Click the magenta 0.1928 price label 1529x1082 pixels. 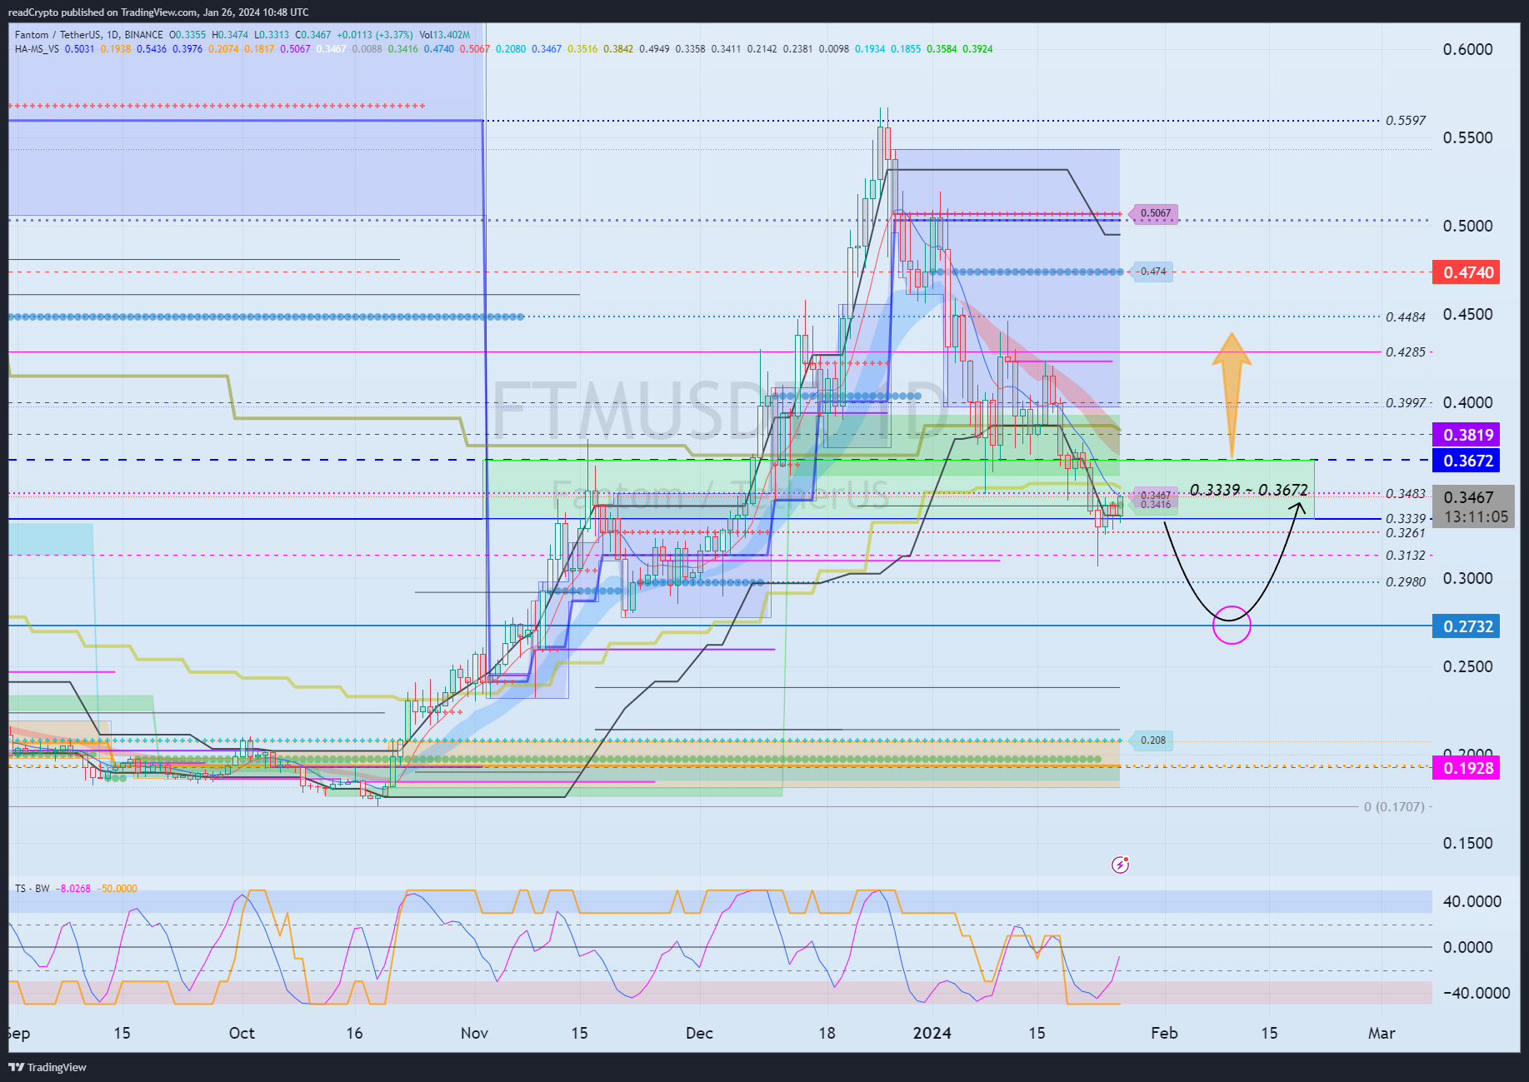click(x=1466, y=768)
